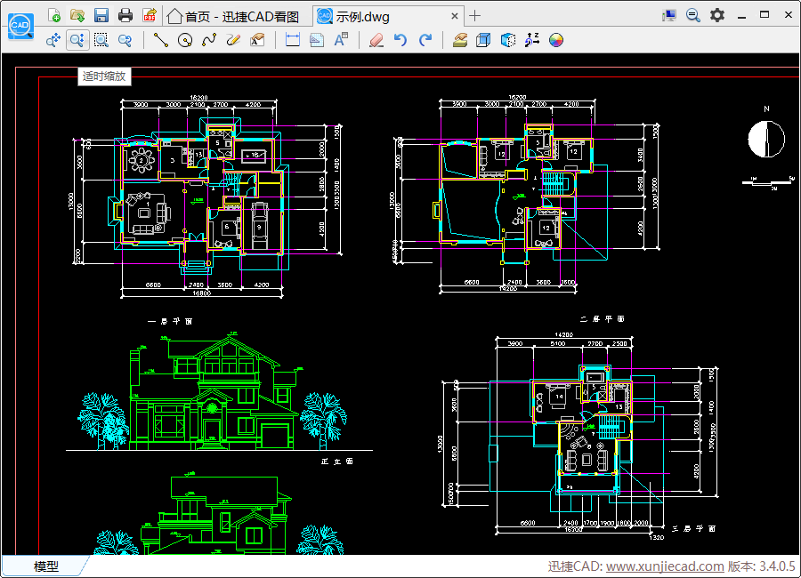Switch to the shaded 3D view
The image size is (801, 578).
coord(508,40)
